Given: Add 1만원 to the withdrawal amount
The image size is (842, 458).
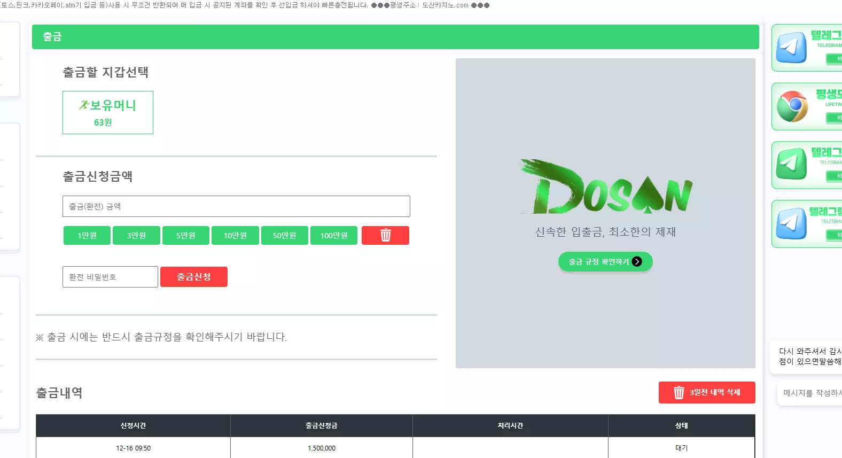Looking at the screenshot, I should 87,235.
